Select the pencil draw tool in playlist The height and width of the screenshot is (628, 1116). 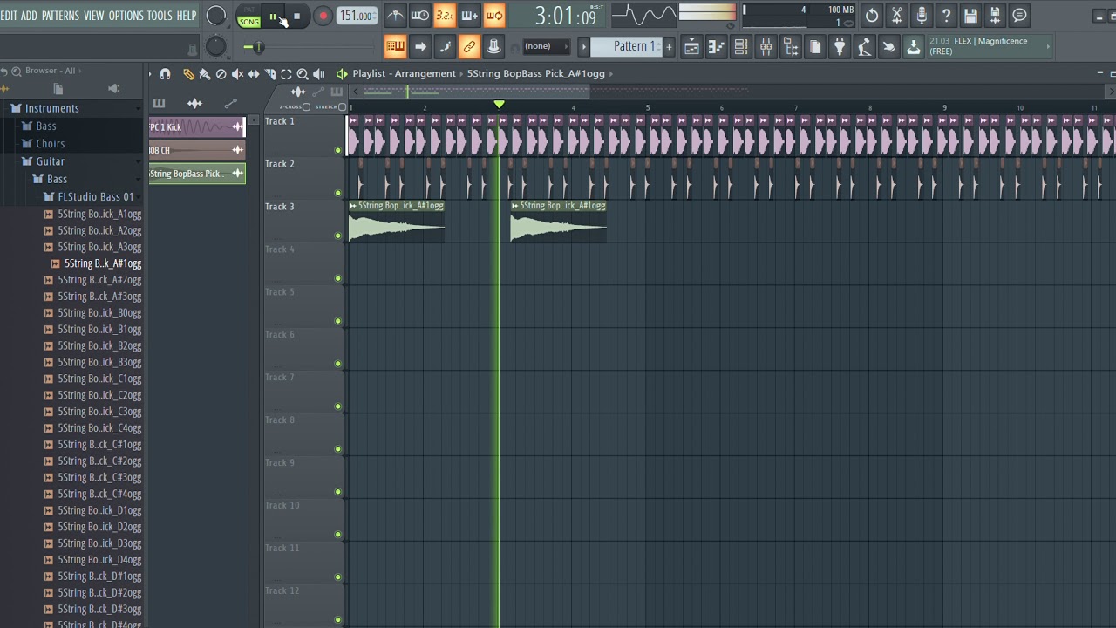point(188,74)
